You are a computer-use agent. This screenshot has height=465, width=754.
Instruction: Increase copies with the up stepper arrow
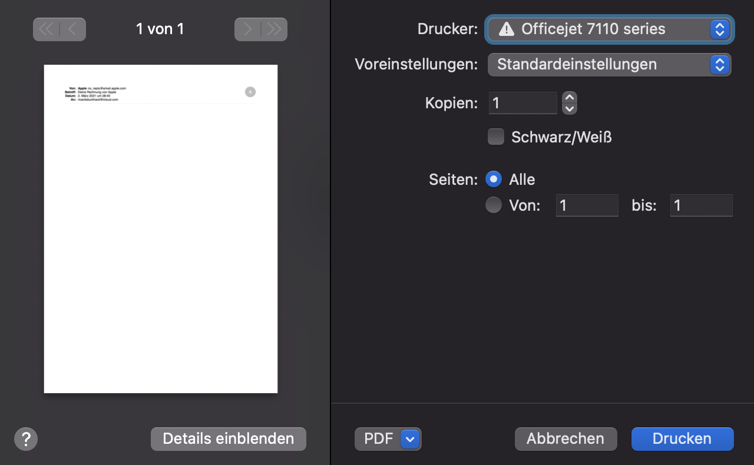569,97
